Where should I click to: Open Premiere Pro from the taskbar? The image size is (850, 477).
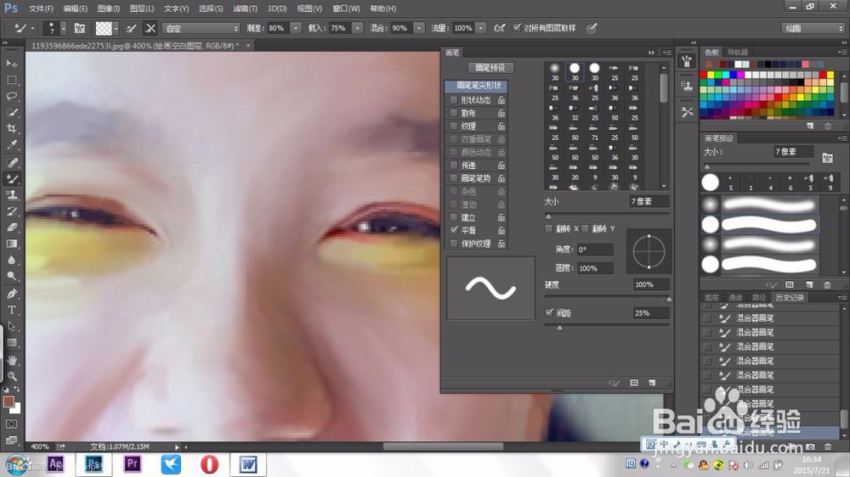coord(133,464)
